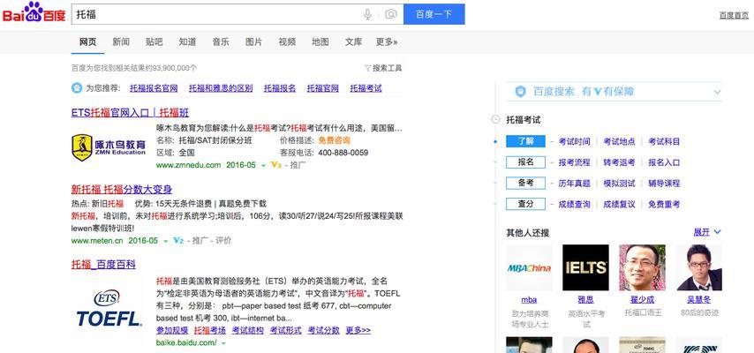
Task: Open the 托福_百度百科 result title
Action: click(x=103, y=265)
